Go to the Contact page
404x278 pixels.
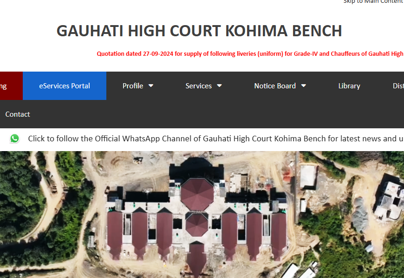(18, 114)
